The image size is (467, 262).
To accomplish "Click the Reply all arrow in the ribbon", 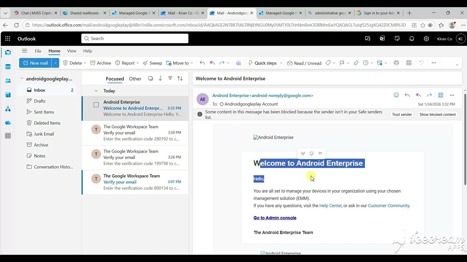I will tap(212, 63).
